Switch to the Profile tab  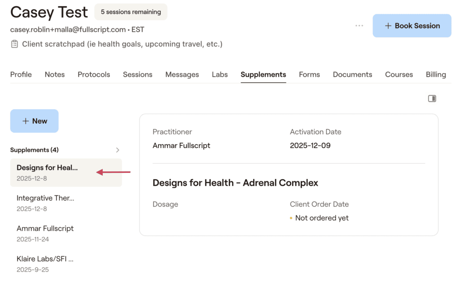pos(21,75)
